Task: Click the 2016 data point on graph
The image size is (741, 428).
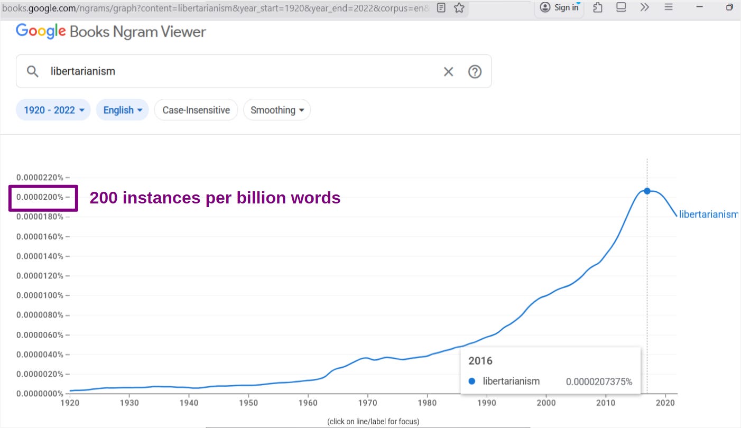Action: [x=647, y=191]
